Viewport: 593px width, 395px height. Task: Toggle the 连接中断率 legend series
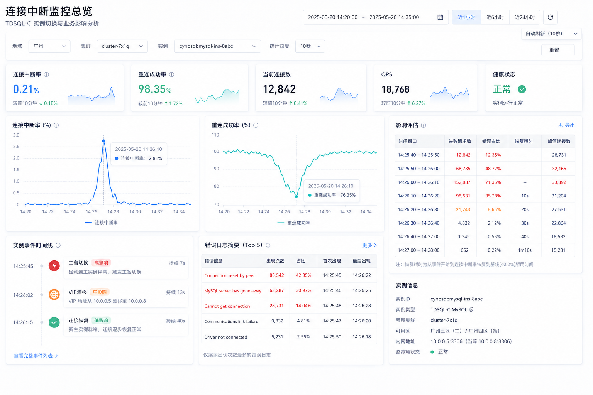(101, 223)
